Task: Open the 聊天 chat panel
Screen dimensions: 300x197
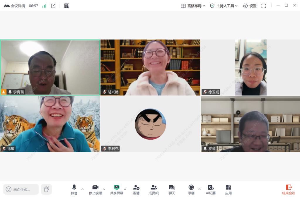Action: click(x=172, y=189)
